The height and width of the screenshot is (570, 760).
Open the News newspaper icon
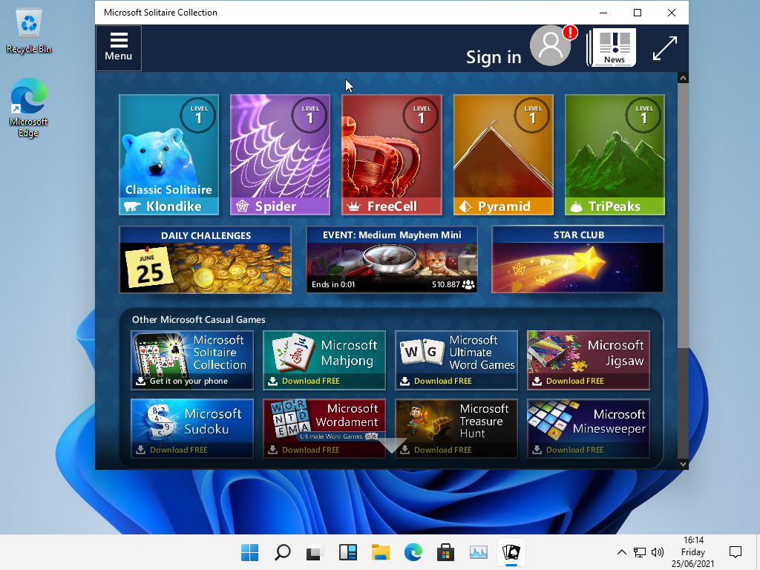[613, 47]
